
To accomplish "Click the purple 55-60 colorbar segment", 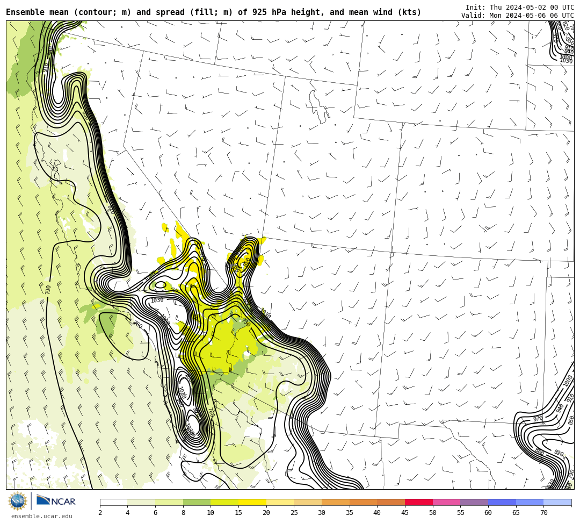I will 474,502.
